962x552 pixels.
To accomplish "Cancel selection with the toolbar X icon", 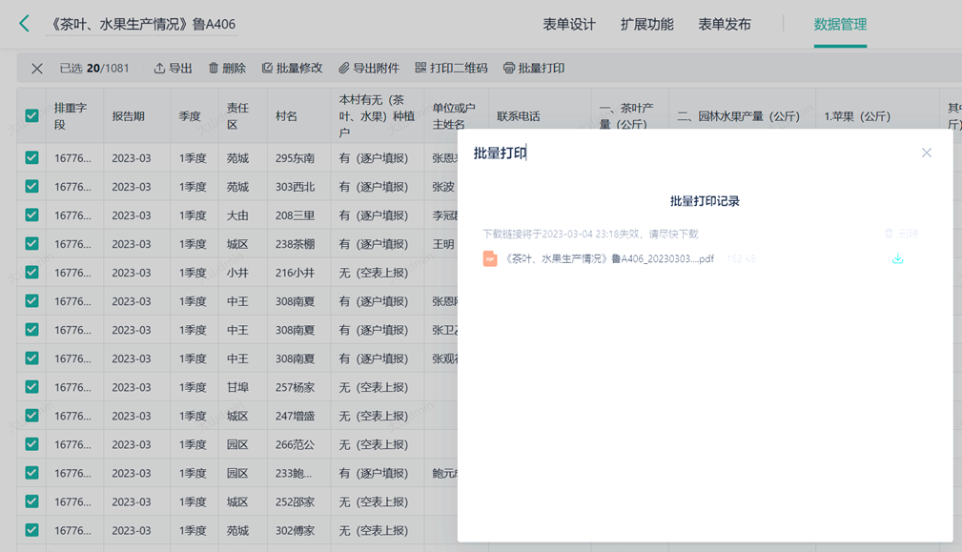I will 37,69.
